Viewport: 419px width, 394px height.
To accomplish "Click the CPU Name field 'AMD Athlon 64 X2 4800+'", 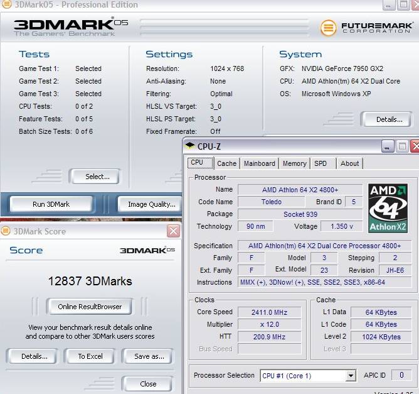I will tap(300, 190).
